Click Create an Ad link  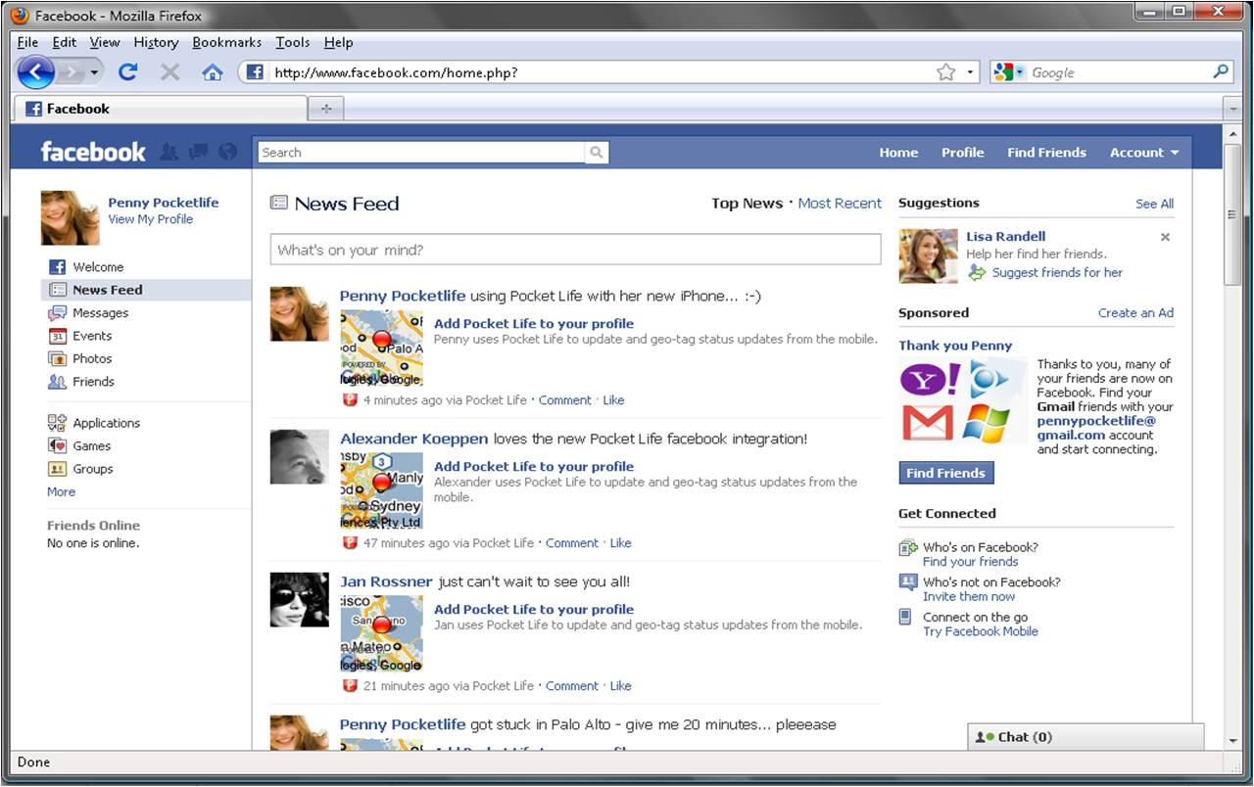coord(1135,313)
